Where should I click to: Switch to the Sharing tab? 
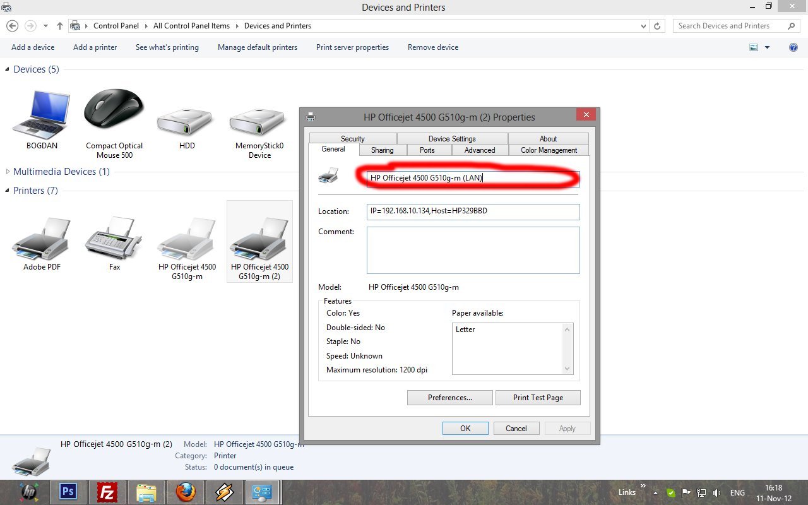(382, 150)
